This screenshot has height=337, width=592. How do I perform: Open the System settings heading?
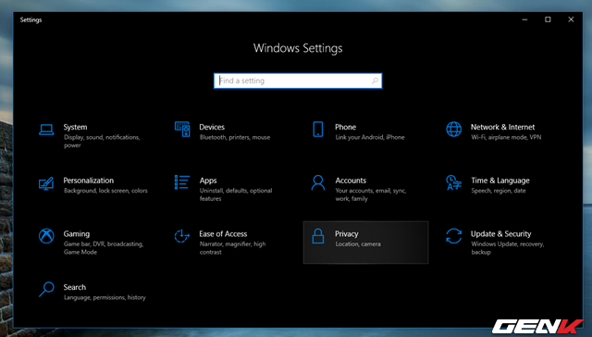tap(75, 127)
